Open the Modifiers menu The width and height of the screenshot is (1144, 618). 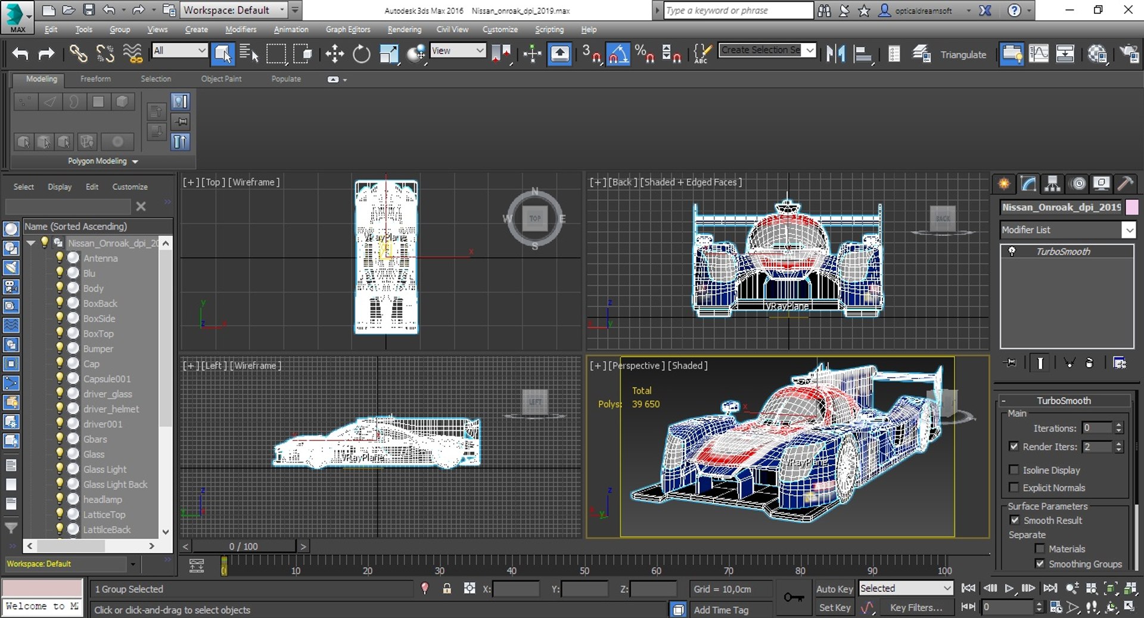click(x=241, y=29)
